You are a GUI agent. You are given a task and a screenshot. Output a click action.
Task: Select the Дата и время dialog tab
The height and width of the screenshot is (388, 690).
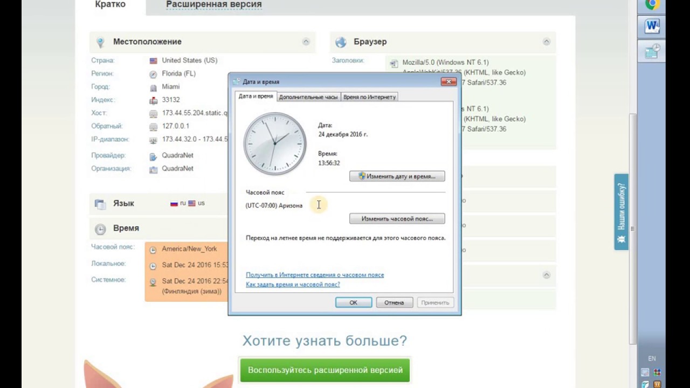pos(256,96)
